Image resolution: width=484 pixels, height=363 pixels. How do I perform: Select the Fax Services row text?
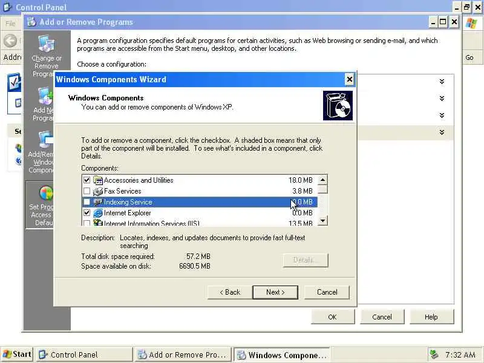[123, 191]
